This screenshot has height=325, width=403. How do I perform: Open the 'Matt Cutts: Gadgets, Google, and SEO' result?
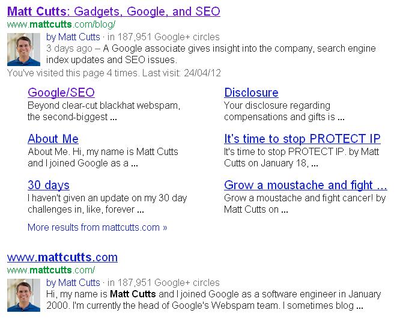[x=114, y=11]
